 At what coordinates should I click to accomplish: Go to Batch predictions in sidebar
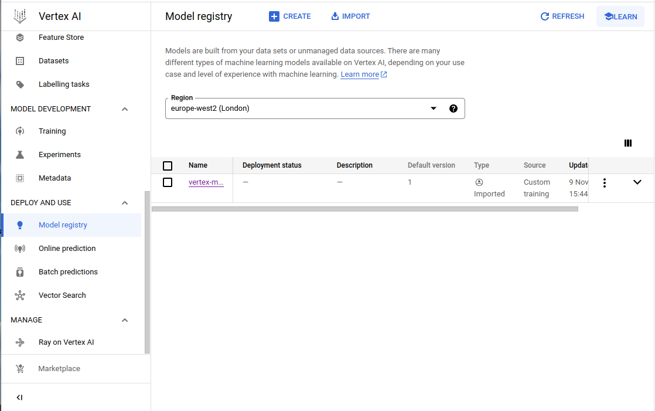click(x=68, y=272)
